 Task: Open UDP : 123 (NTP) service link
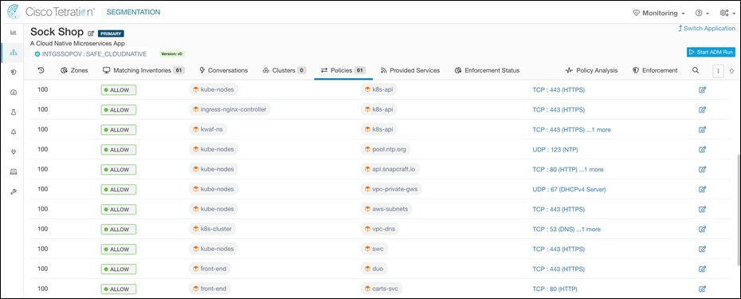555,150
